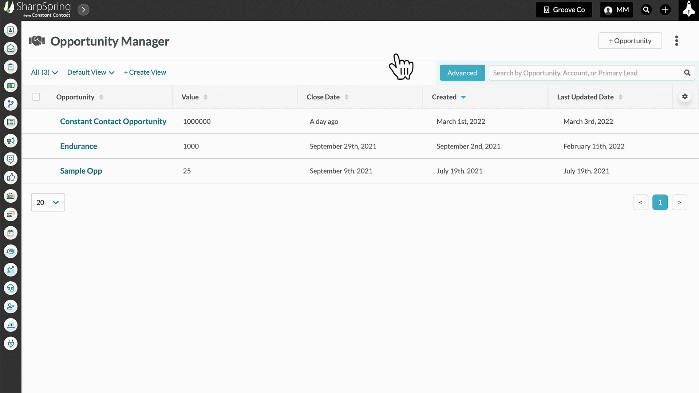699x393 pixels.
Task: Select page 1 in pagination
Action: 660,202
